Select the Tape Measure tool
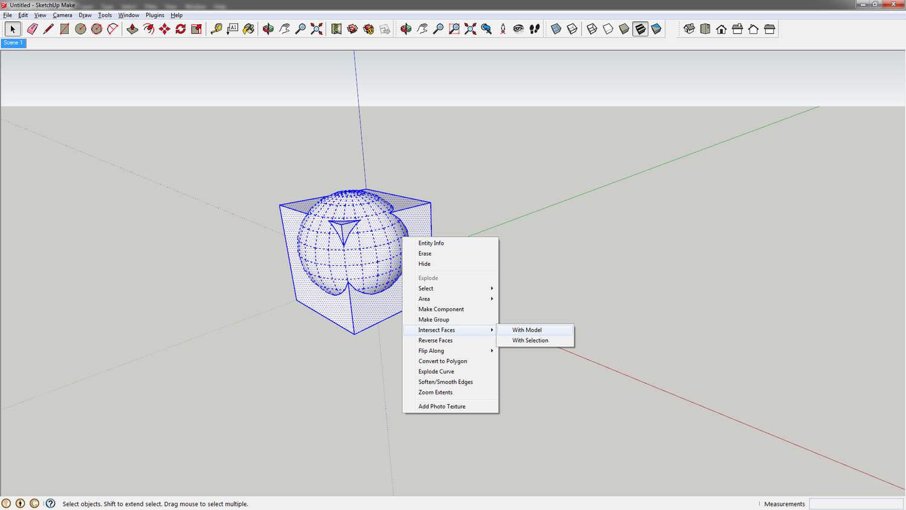Screen dimensions: 906x510 216,28
